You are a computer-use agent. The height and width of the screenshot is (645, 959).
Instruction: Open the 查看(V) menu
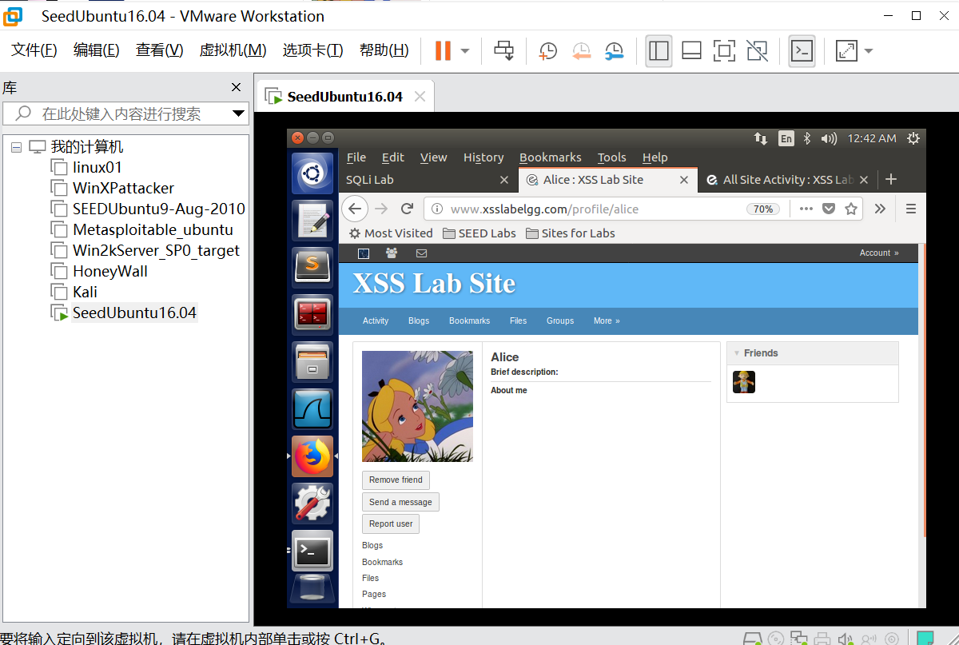pyautogui.click(x=159, y=50)
